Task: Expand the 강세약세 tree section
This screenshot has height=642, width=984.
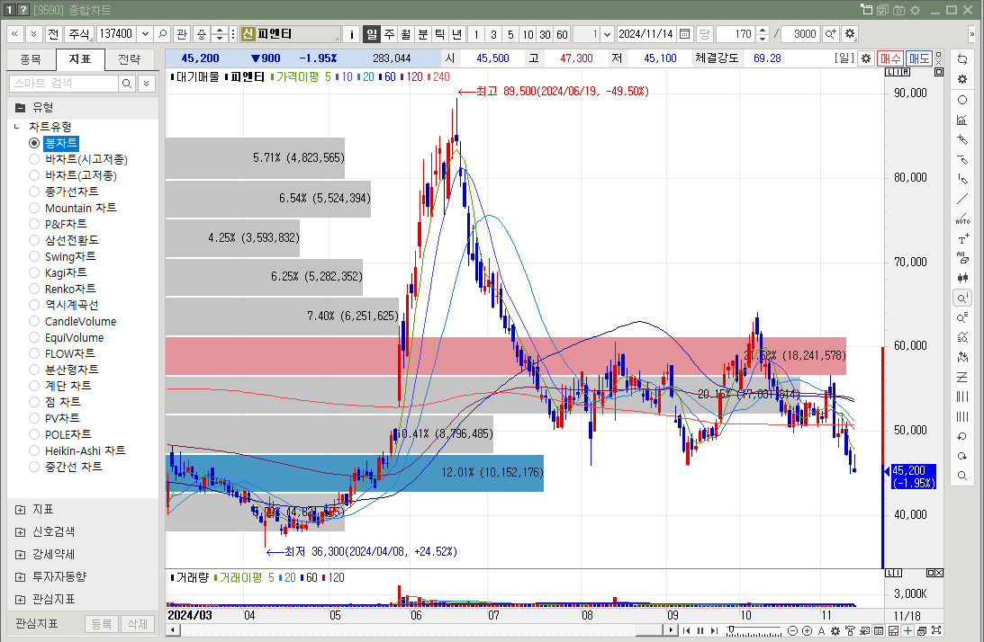Action: (x=20, y=555)
